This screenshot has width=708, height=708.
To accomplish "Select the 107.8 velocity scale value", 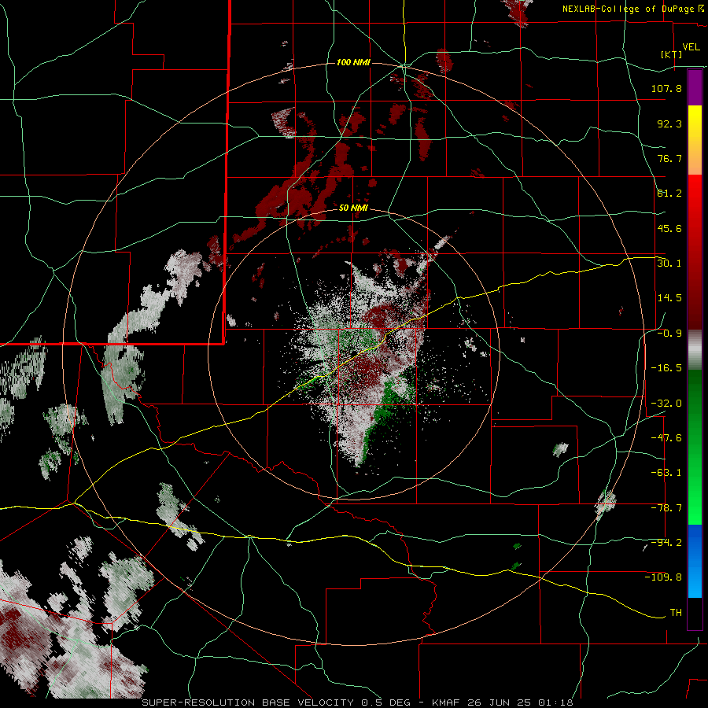I will pos(666,88).
